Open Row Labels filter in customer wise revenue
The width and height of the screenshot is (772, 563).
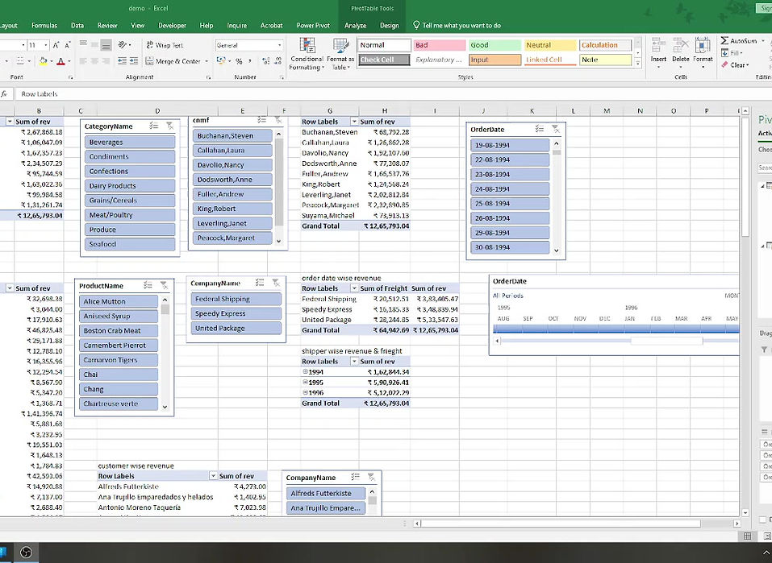(213, 476)
